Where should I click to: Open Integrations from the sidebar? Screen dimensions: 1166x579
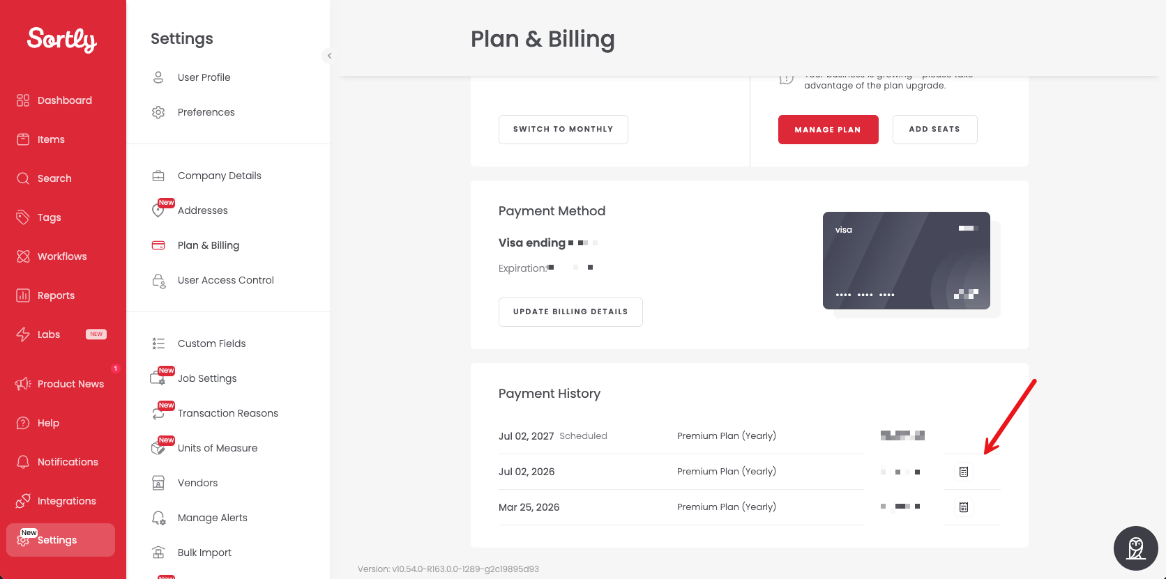56,501
